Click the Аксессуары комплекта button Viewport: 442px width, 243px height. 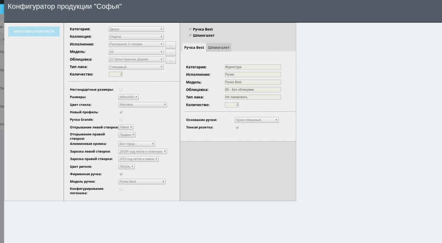[34, 31]
